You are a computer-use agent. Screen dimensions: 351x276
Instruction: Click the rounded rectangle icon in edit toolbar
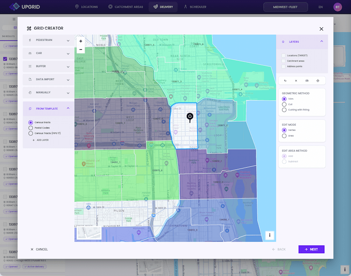tap(307, 81)
